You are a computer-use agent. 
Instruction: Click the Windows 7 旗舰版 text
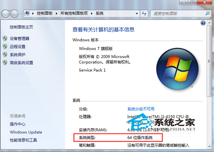pyautogui.click(x=96, y=49)
